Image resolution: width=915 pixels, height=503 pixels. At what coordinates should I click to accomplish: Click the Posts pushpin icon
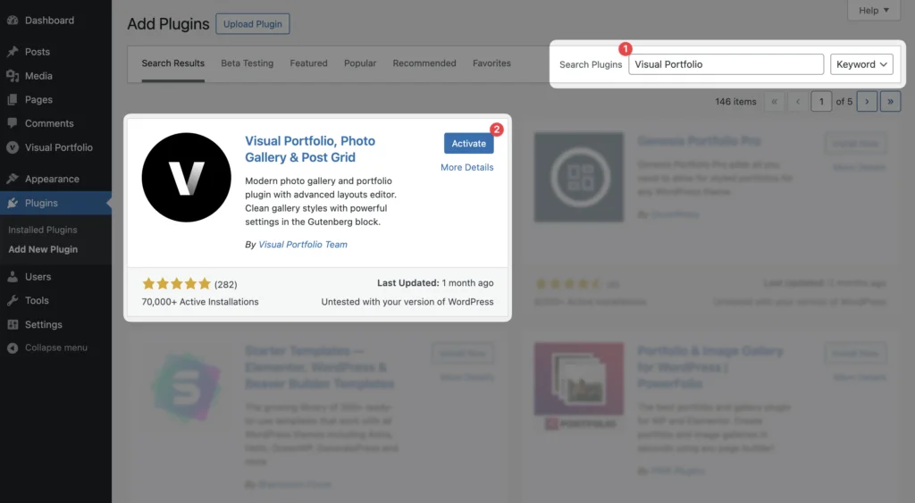pos(13,52)
